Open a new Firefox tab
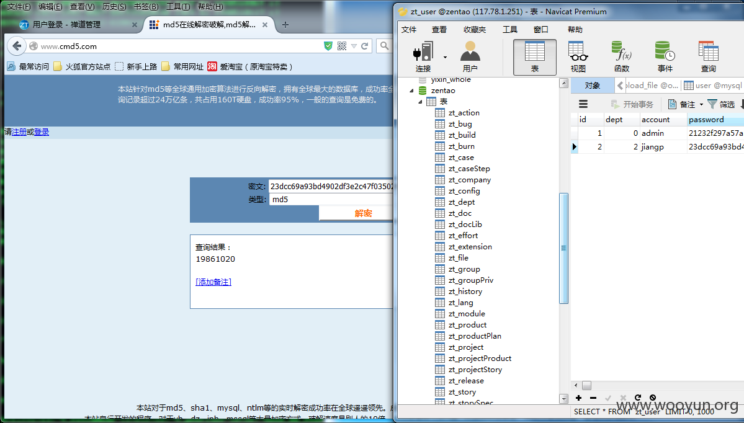The image size is (744, 423). point(285,25)
